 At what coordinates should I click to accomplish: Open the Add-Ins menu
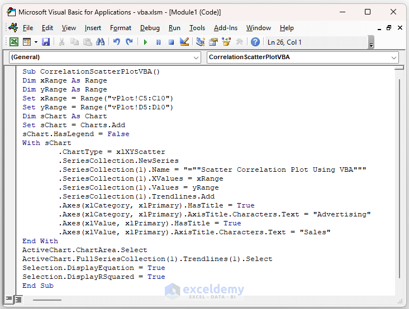click(x=226, y=28)
